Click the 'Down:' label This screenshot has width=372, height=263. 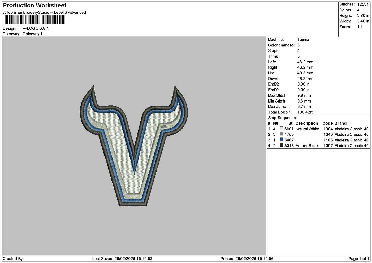[x=273, y=79]
